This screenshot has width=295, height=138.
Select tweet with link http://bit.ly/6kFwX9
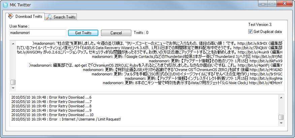point(216,61)
